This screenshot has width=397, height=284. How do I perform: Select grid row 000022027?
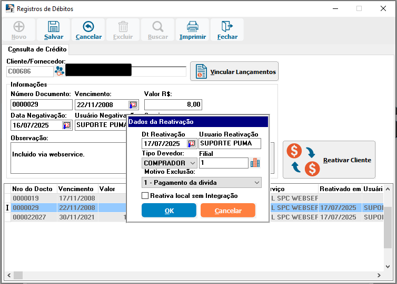click(195, 217)
